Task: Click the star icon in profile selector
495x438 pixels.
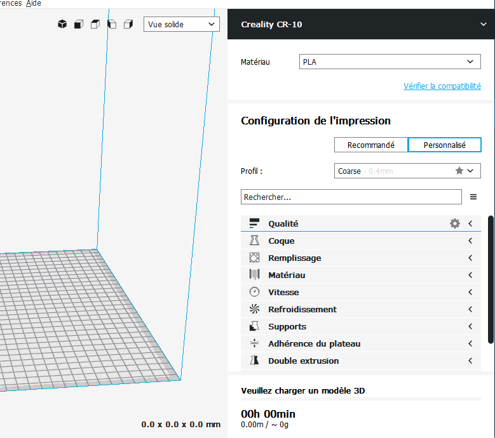Action: (459, 171)
